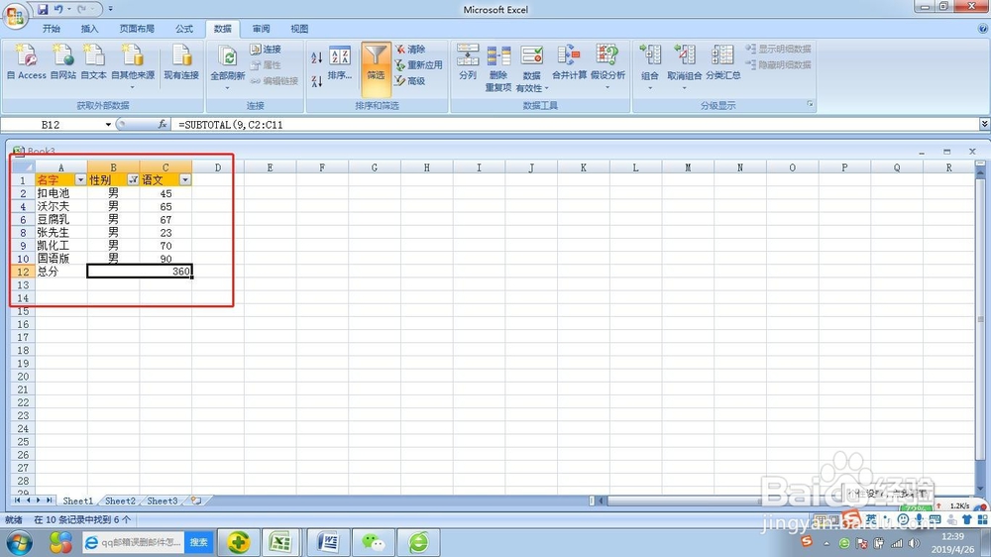The image size is (991, 557).
Task: Switch to the 审阅 ribbon tab
Action: click(x=261, y=29)
